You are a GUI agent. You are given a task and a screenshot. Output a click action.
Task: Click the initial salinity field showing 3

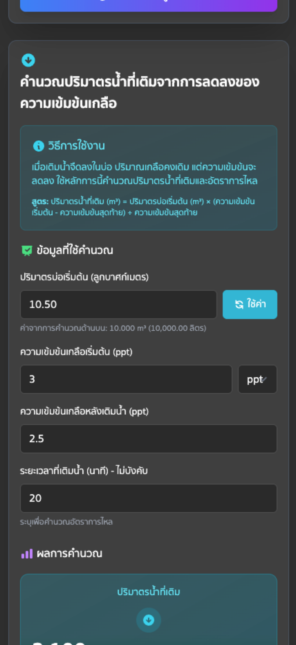[126, 380]
